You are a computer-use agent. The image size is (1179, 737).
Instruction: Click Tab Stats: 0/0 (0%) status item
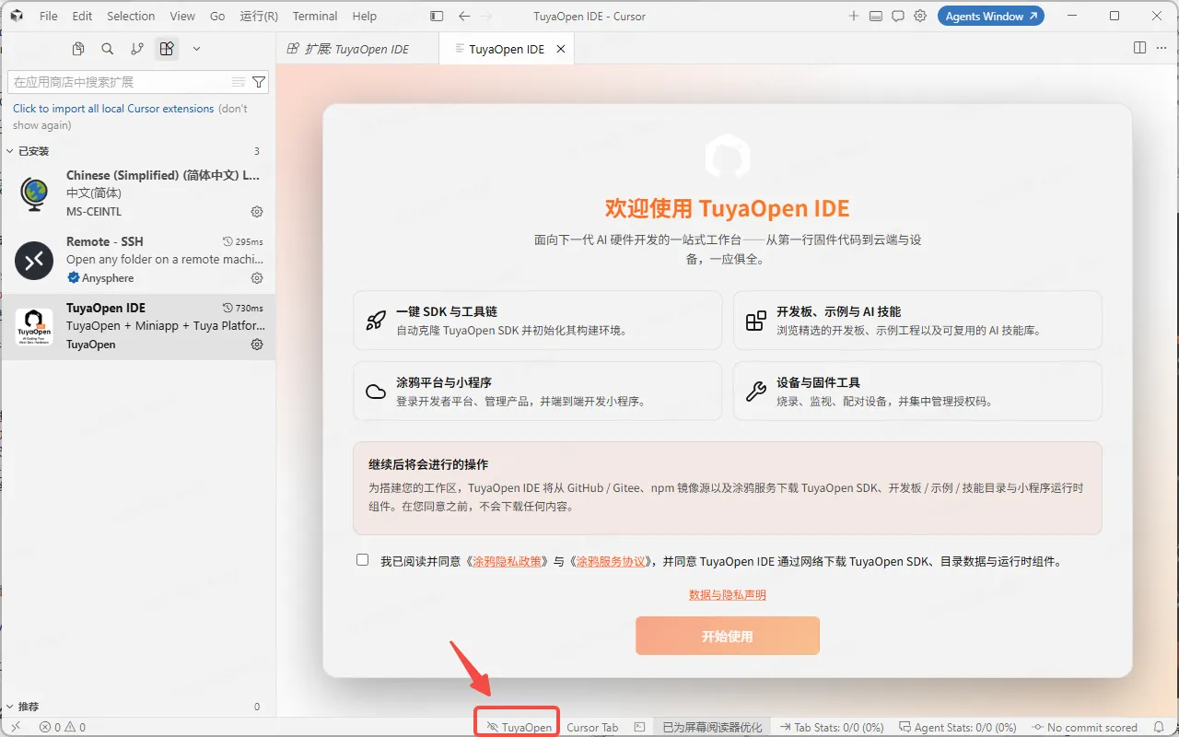pos(832,727)
